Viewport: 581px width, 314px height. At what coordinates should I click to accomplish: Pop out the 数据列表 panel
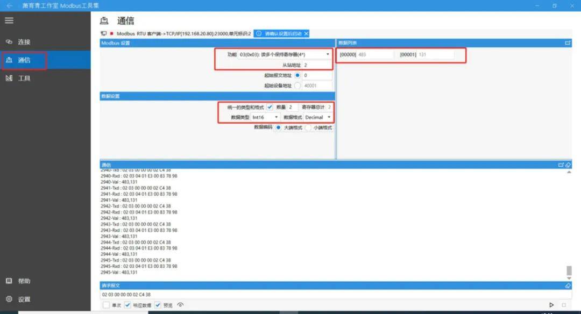[568, 43]
